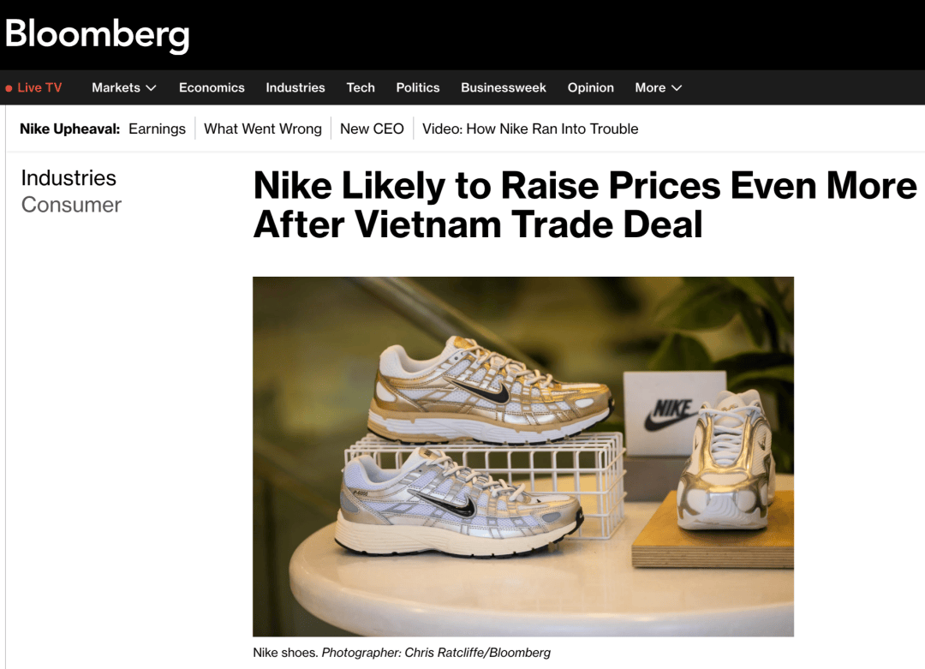Open Video: How Nike Ran Into Trouble
Image resolution: width=925 pixels, height=669 pixels.
[530, 128]
